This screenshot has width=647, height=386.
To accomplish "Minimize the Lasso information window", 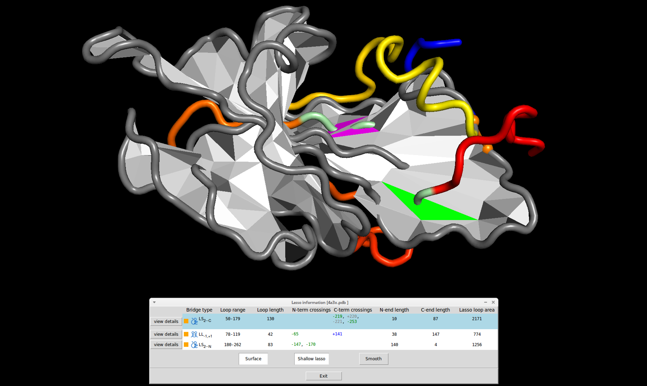I will click(x=486, y=303).
